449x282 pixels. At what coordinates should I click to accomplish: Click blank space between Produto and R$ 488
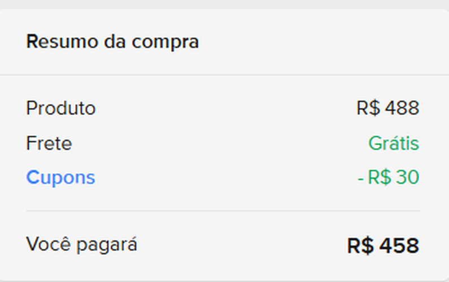pos(226,108)
